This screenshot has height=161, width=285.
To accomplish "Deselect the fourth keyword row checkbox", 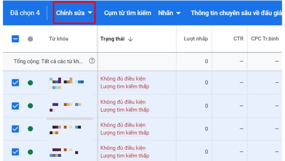I will 15,152.
